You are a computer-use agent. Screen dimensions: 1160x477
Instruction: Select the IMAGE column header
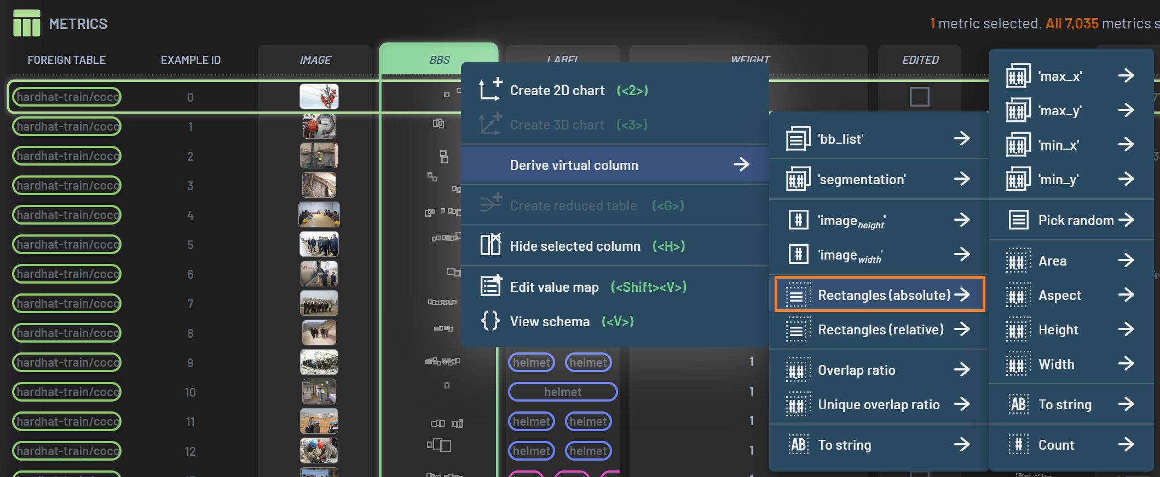pyautogui.click(x=315, y=60)
